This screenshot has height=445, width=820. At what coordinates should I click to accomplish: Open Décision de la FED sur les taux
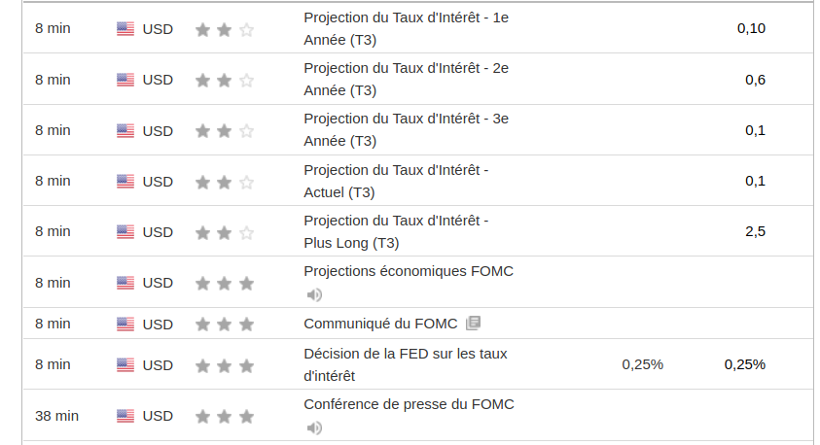pos(406,363)
